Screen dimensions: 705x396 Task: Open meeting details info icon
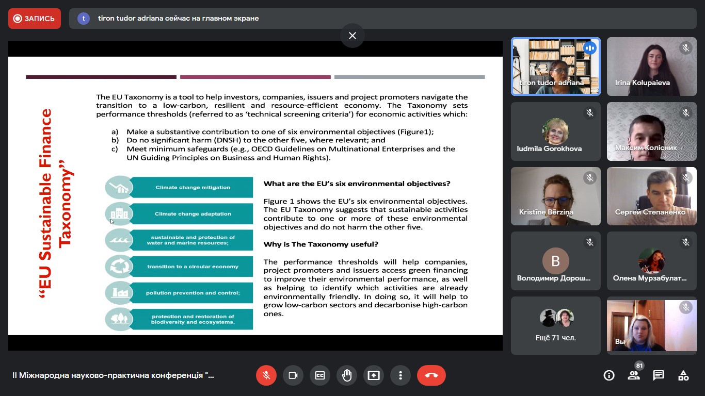click(x=609, y=375)
